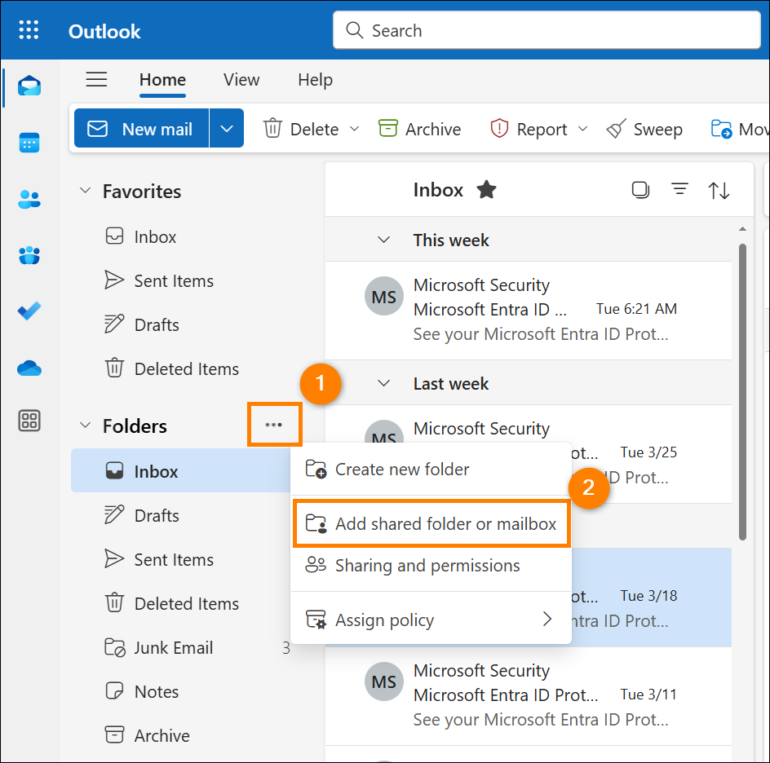This screenshot has height=763, width=770.
Task: Open More apps grid icon in rail
Action: (29, 421)
